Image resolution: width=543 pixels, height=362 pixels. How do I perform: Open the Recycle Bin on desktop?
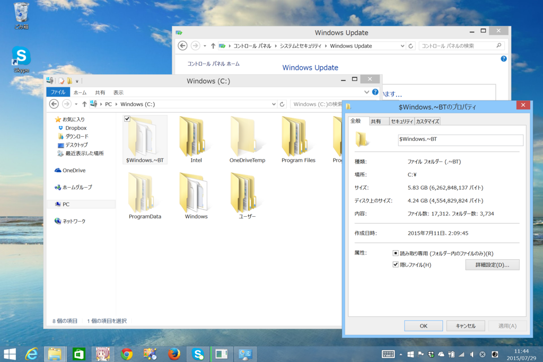[21, 15]
